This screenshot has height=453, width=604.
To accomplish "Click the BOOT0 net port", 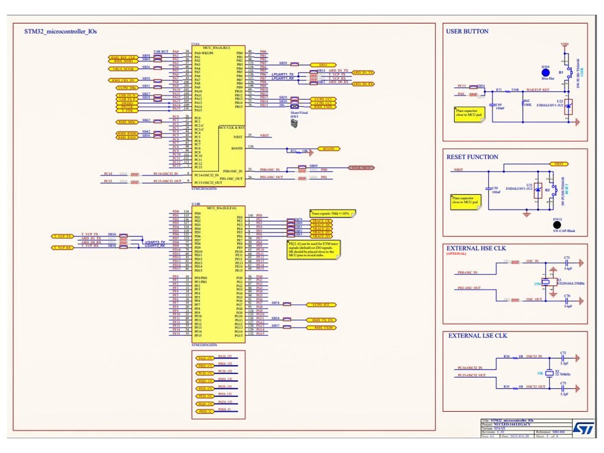I will [329, 149].
